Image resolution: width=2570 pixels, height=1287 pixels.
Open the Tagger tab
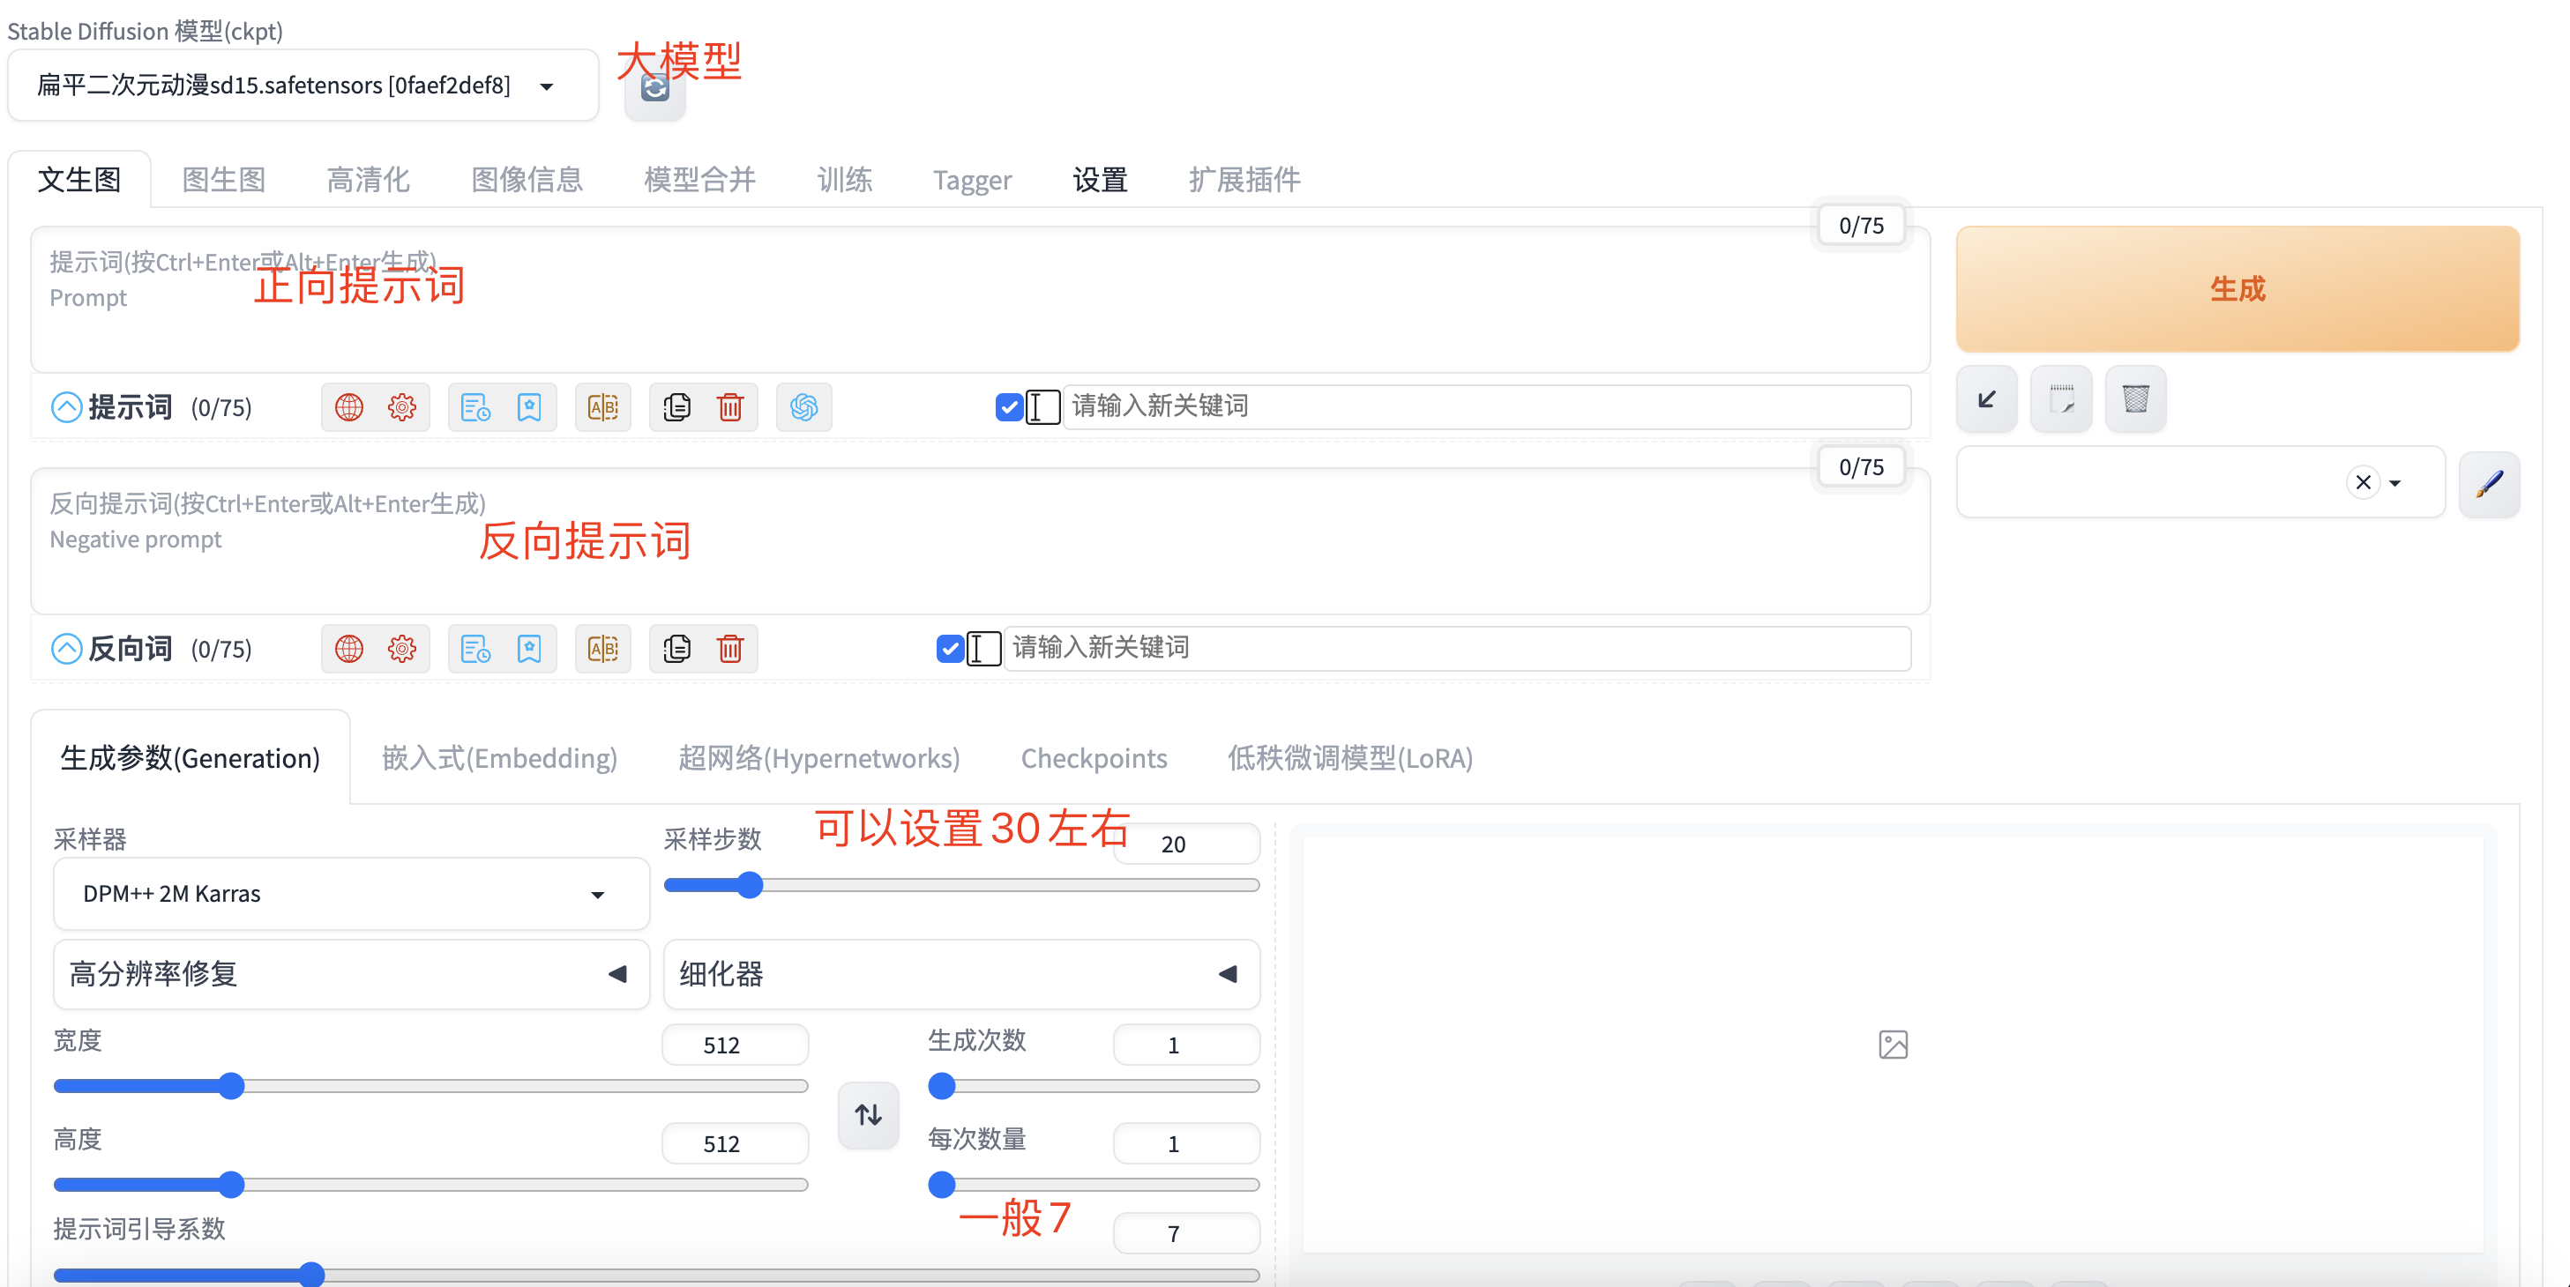(x=972, y=181)
